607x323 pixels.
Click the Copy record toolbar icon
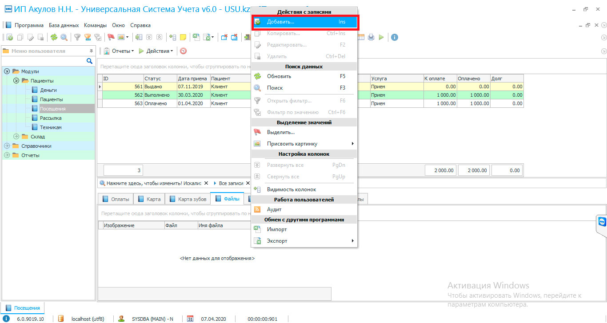click(x=20, y=37)
